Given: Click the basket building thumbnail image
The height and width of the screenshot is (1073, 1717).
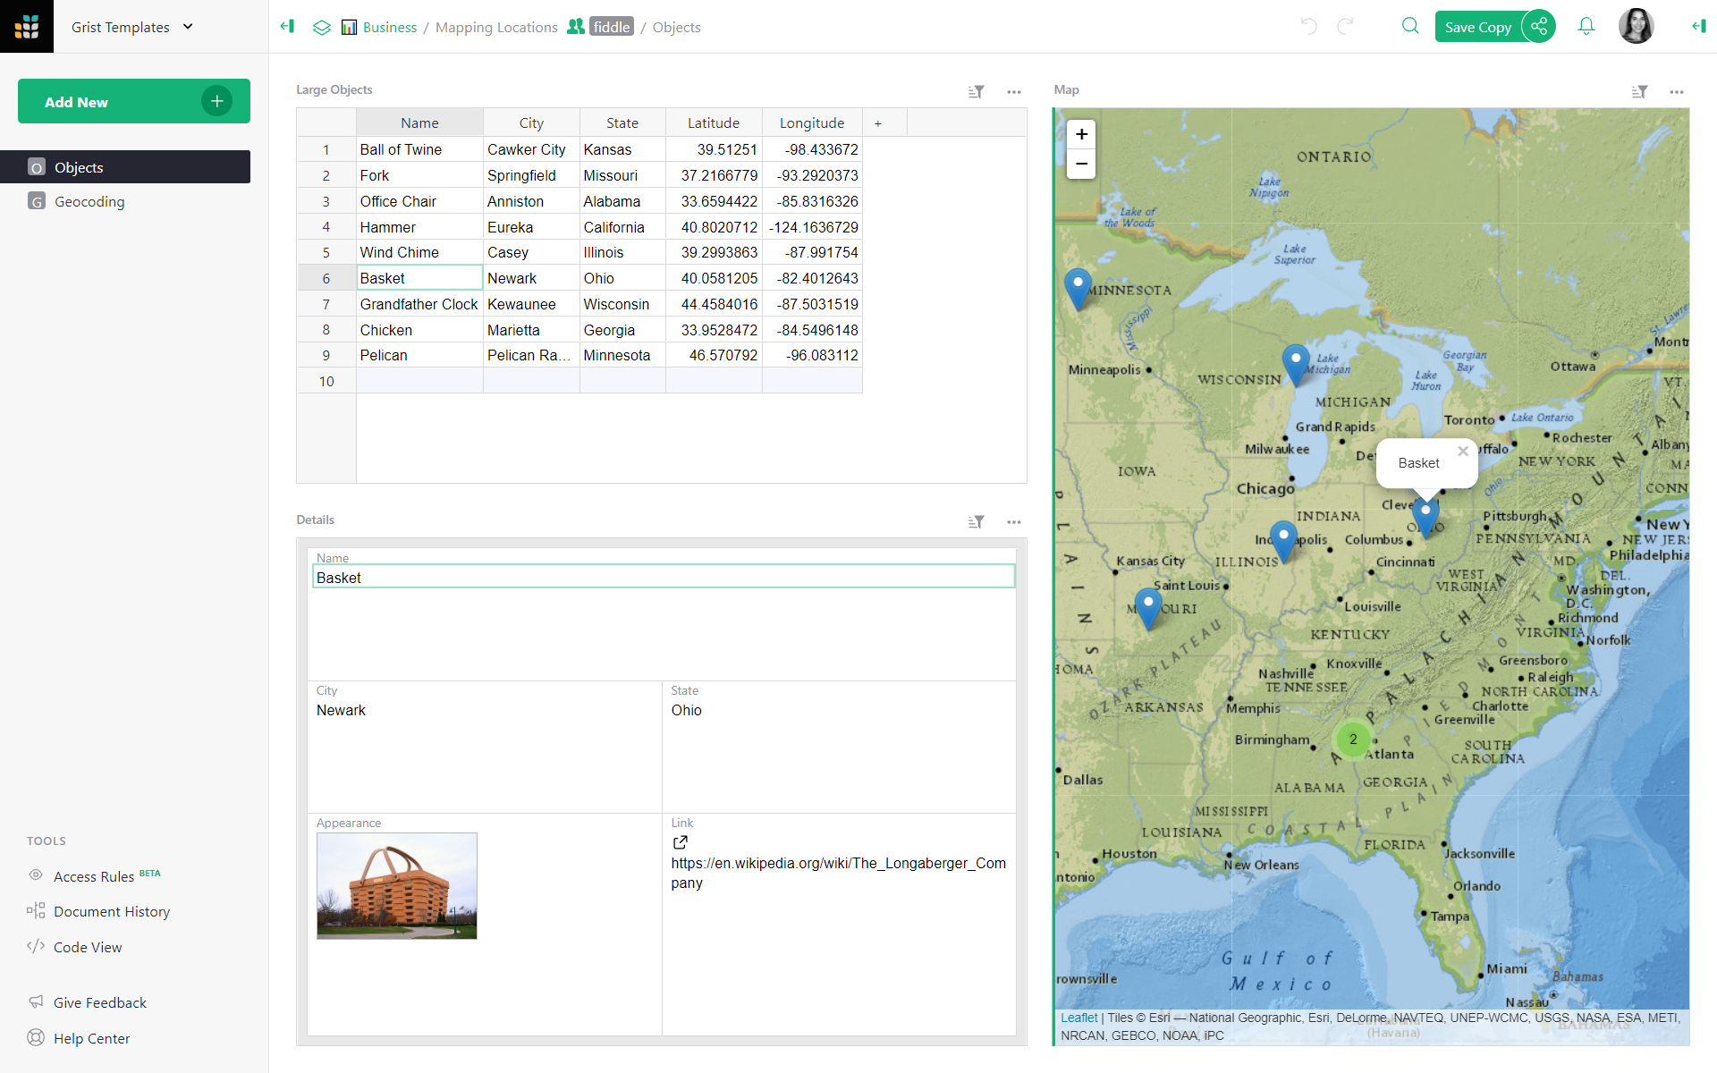Looking at the screenshot, I should [x=396, y=885].
